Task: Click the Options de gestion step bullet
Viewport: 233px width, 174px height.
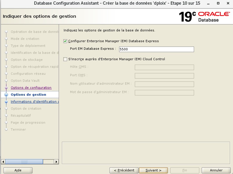Action: (x=6, y=95)
